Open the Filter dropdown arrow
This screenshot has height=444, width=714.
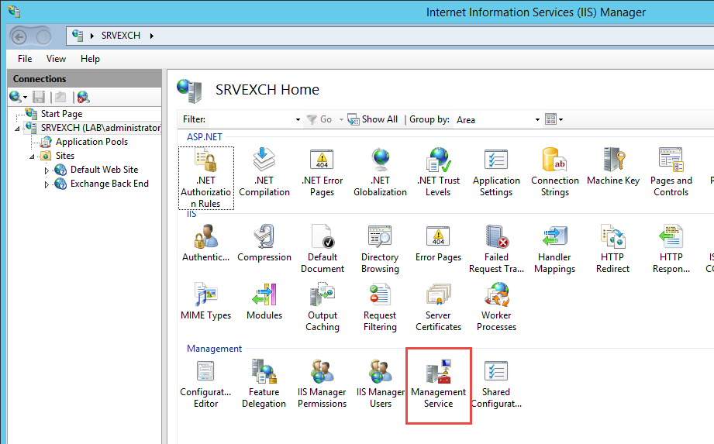click(298, 119)
